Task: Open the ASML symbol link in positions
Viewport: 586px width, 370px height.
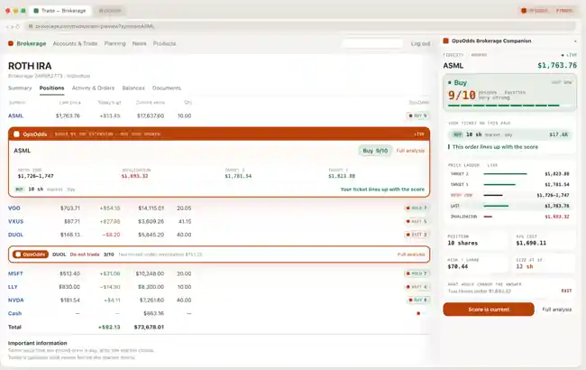Action: tap(15, 116)
